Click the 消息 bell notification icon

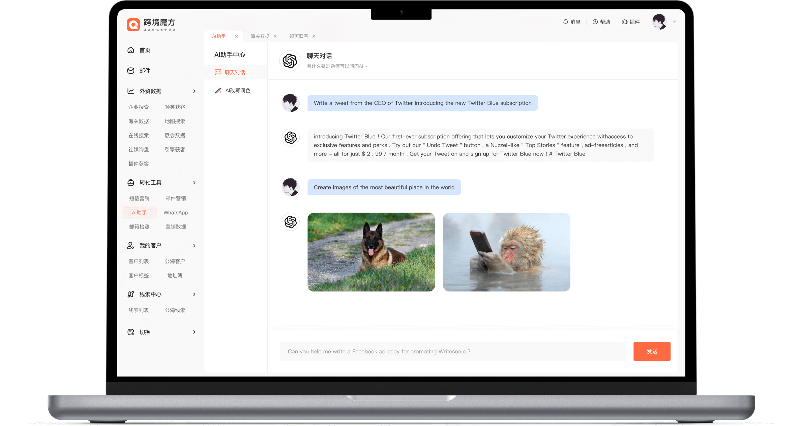click(x=566, y=22)
